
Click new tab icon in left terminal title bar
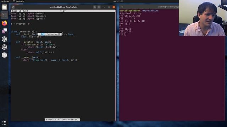[13, 7]
